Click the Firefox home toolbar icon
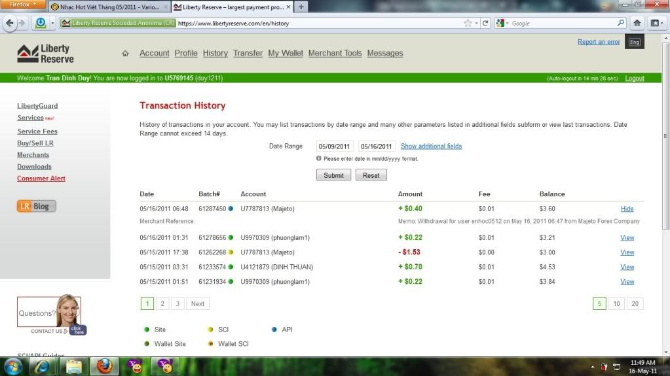This screenshot has width=670, height=376. coord(637,23)
